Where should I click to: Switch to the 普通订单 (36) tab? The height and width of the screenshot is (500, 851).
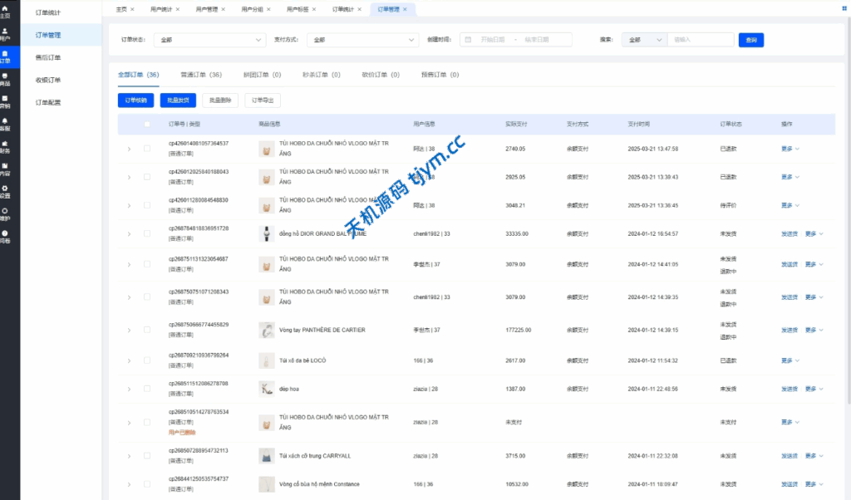[201, 75]
